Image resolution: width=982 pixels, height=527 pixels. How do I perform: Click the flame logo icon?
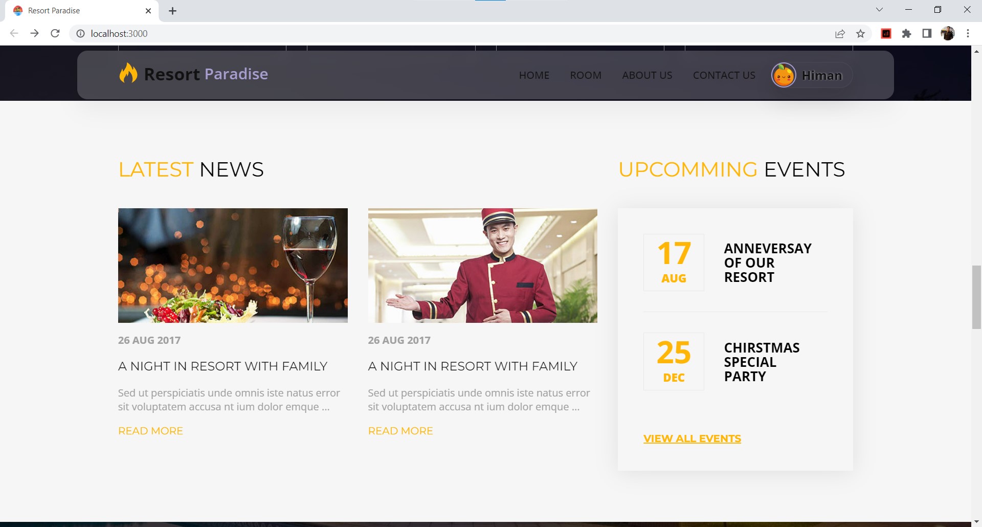coord(128,73)
